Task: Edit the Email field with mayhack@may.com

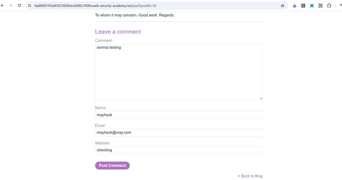Action: pos(179,132)
